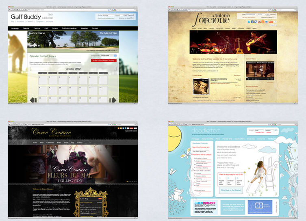Open Wanted Items link on Doodletot
This screenshot has width=306, height=221.
201,190
